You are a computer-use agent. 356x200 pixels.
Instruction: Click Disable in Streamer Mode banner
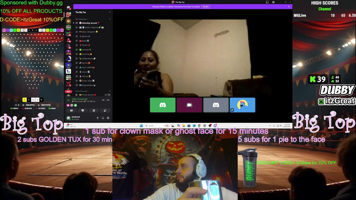tap(206, 7)
